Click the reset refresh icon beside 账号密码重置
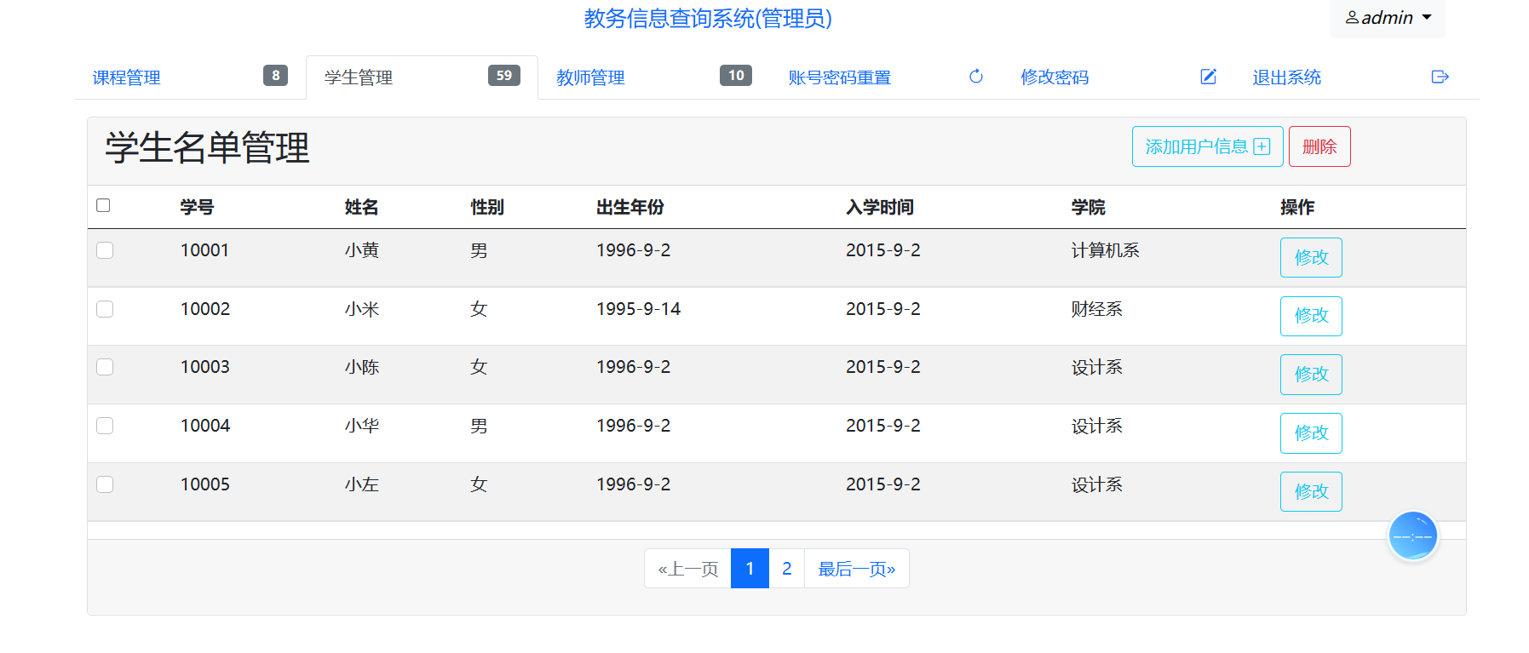 pos(976,77)
